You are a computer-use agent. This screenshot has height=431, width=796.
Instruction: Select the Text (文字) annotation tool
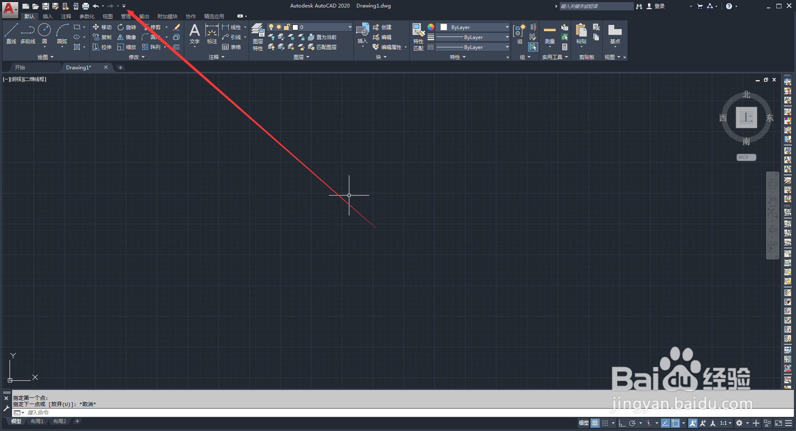tap(194, 34)
